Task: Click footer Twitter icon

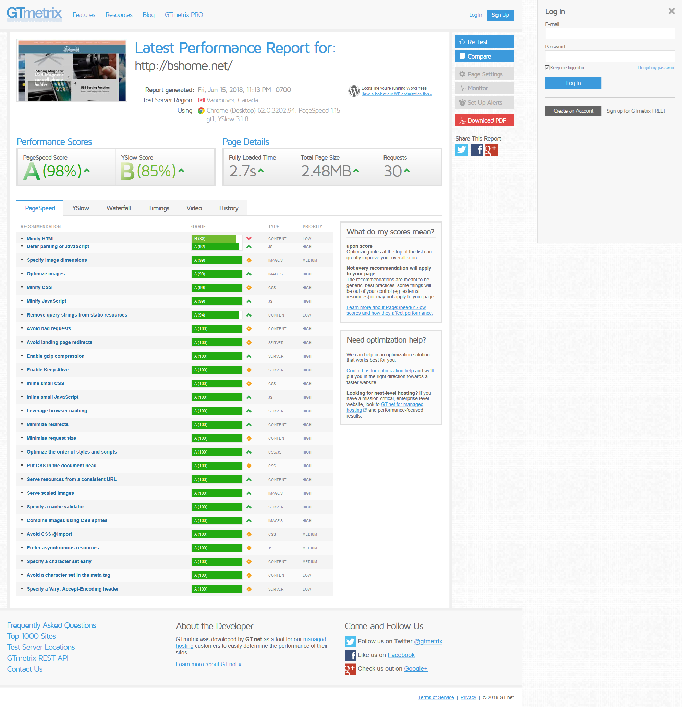Action: point(350,642)
